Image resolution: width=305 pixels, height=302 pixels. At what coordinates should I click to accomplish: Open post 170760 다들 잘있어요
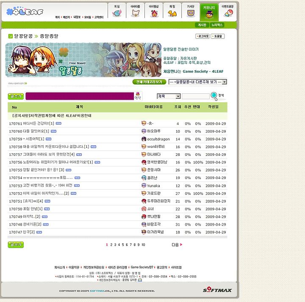(x=36, y=131)
